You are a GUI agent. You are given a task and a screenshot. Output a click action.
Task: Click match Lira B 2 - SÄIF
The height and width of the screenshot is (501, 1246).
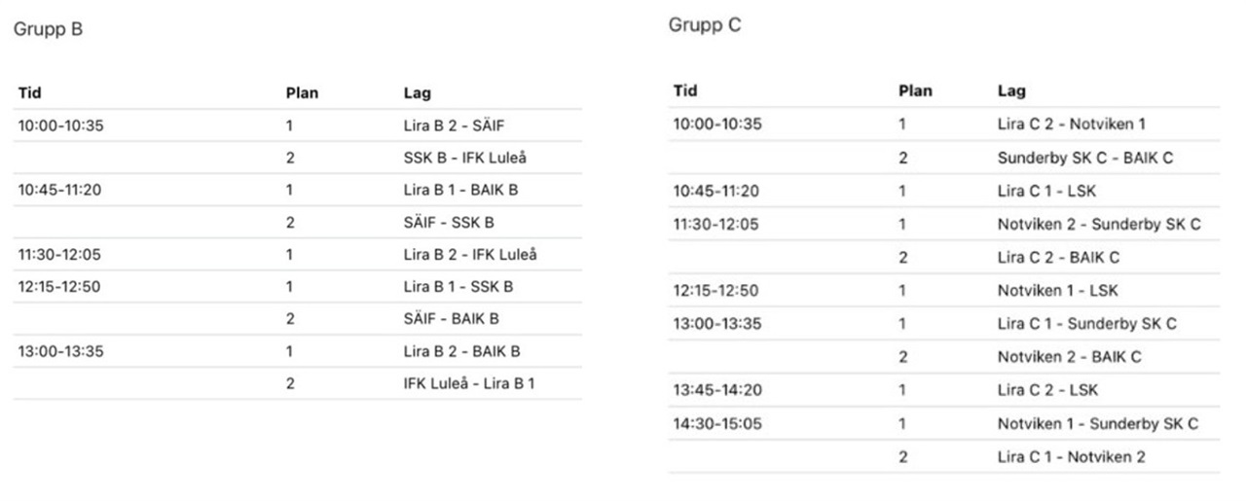click(x=454, y=125)
